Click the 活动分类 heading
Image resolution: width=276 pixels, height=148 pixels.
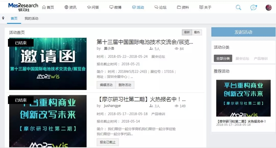[221, 47]
